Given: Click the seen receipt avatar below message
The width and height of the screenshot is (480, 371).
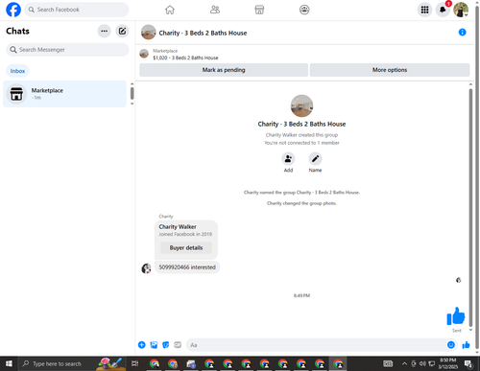Looking at the screenshot, I should (x=458, y=280).
